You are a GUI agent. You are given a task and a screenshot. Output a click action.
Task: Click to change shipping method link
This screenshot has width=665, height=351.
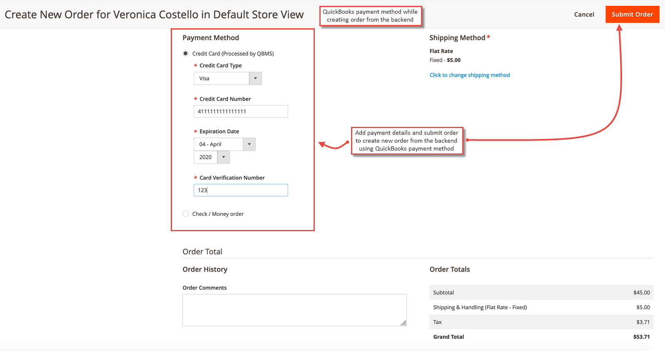click(x=470, y=75)
